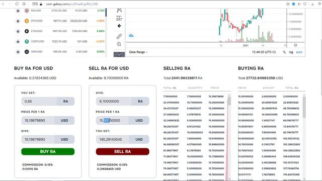
Task: View site security lock info
Action: [41, 4]
